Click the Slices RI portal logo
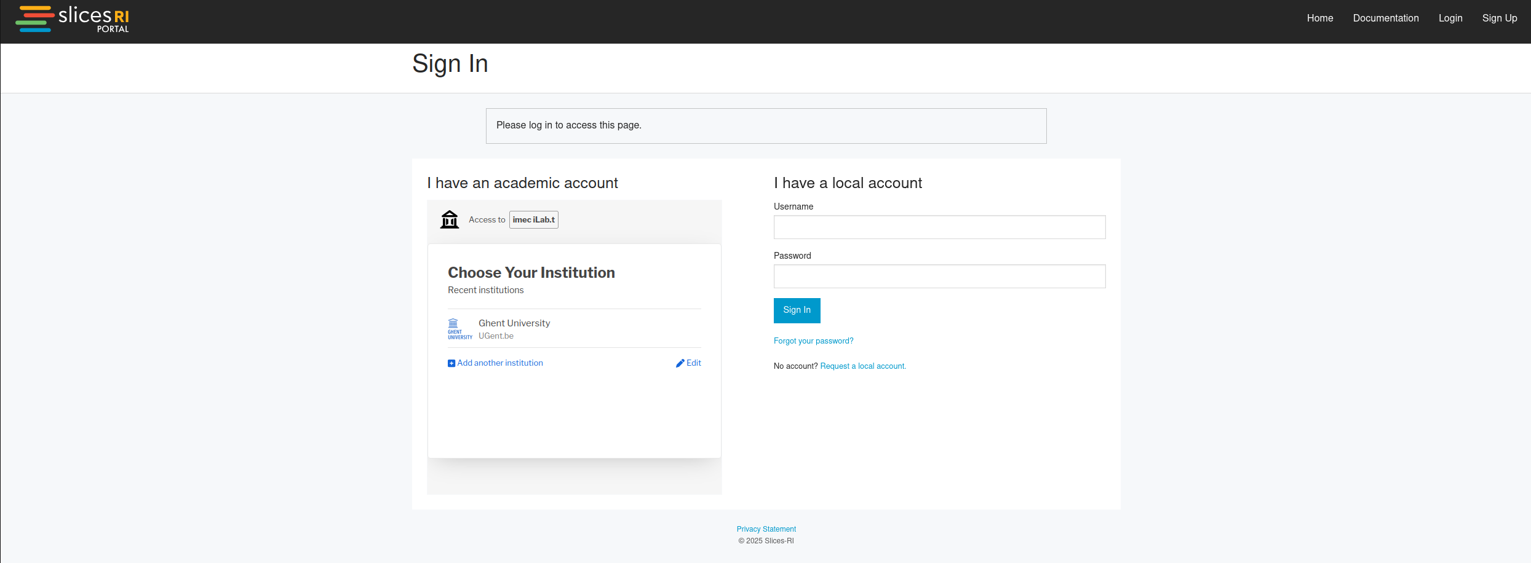1531x563 pixels. point(71,18)
